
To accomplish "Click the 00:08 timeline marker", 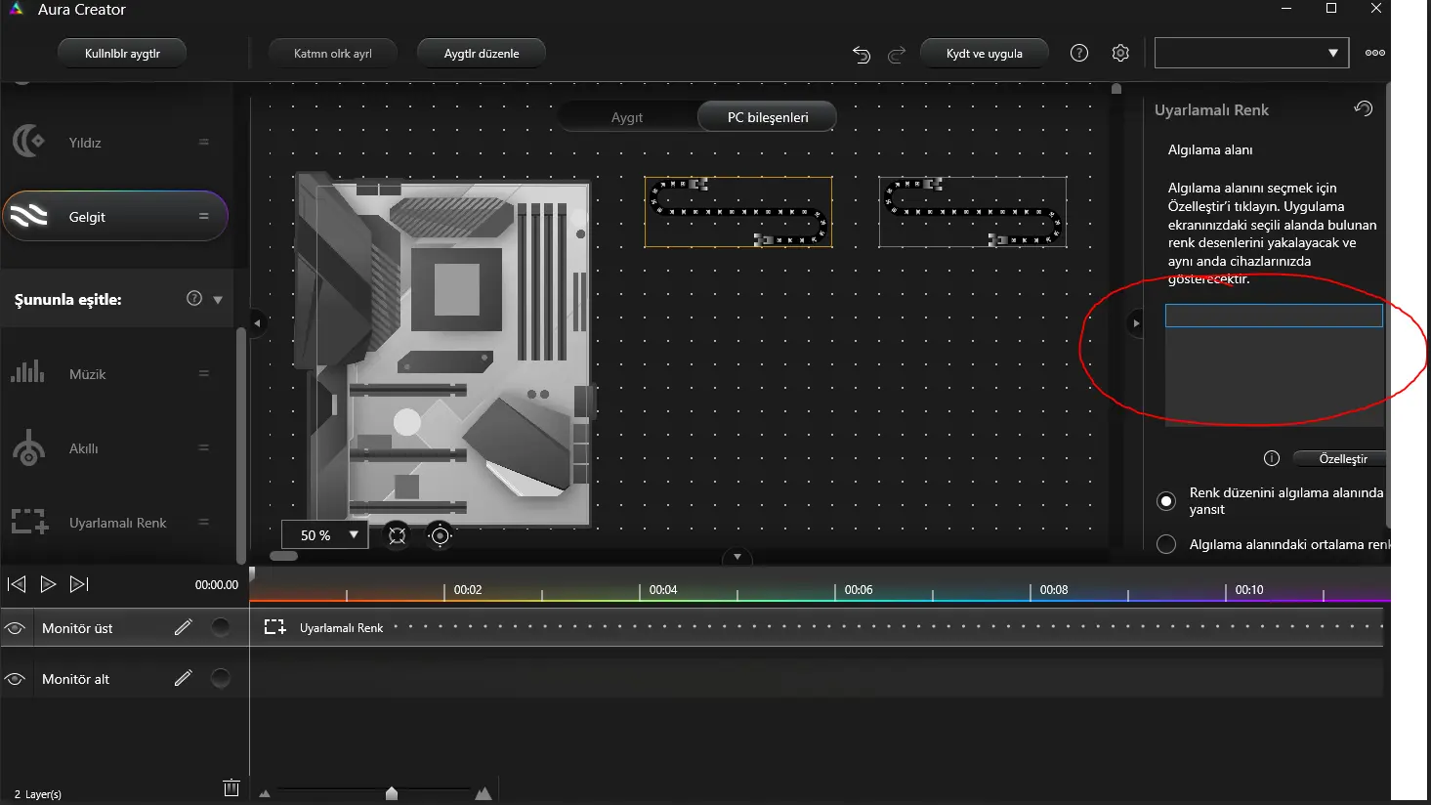I will (x=1054, y=590).
